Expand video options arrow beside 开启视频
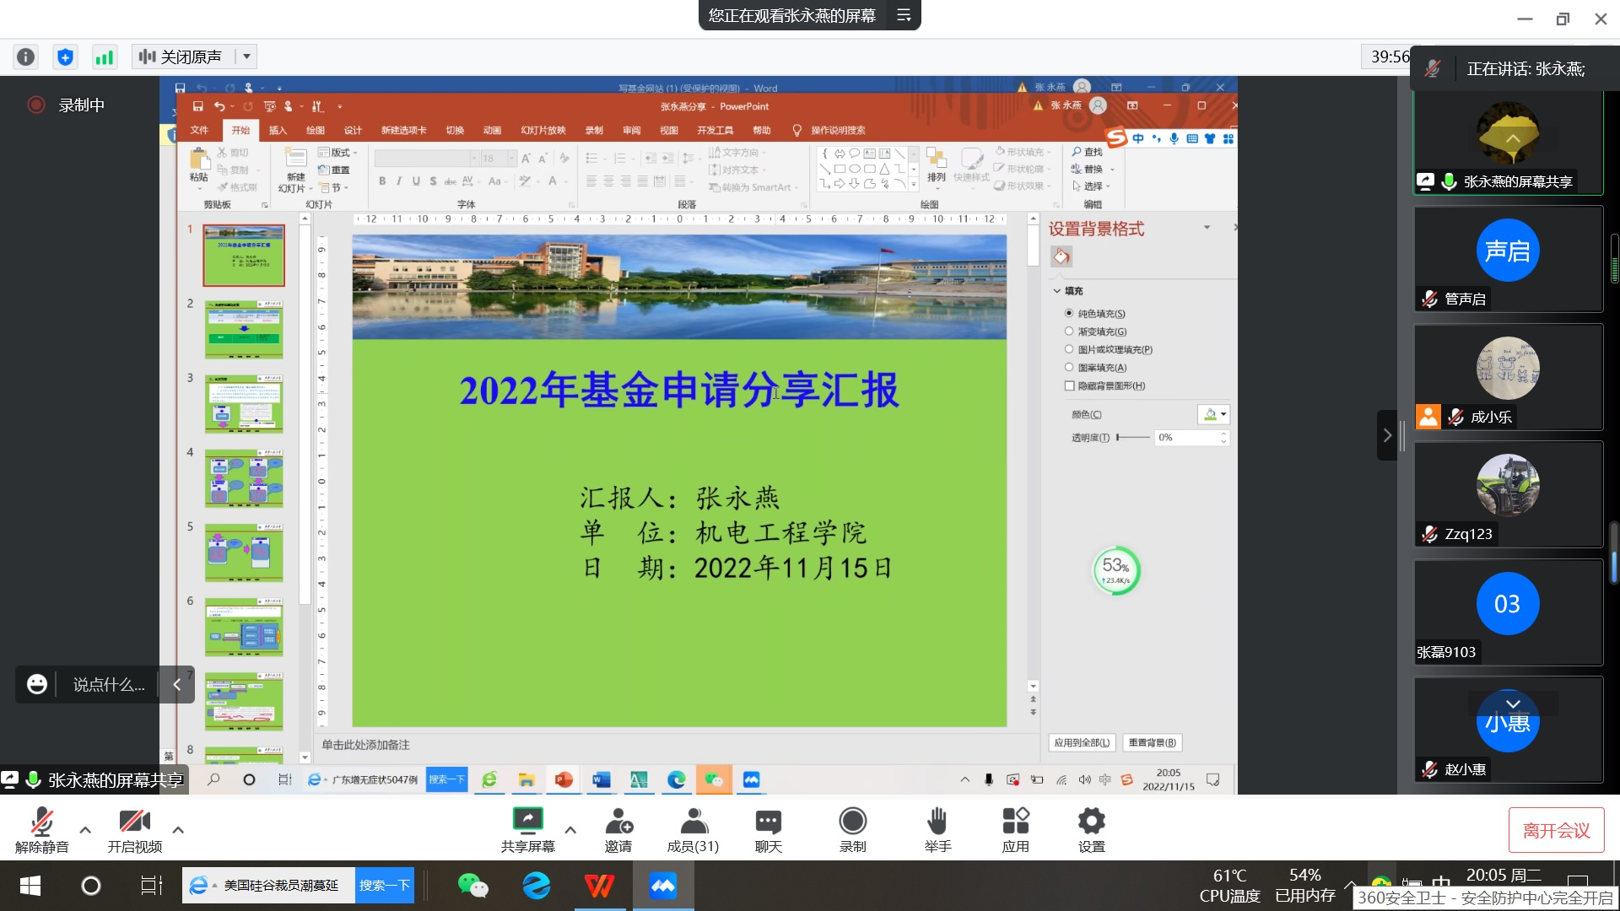 [178, 830]
